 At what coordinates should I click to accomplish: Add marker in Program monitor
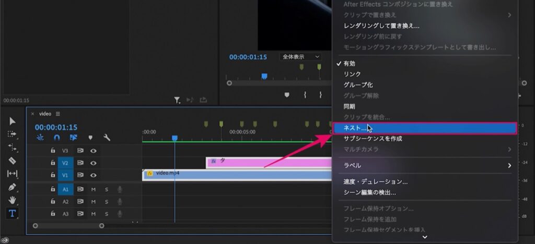[x=287, y=95]
